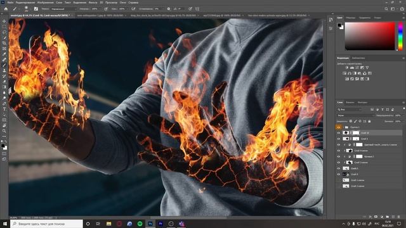Click foreground color swatch in toolbox
Image resolution: width=406 pixels, height=228 pixels.
(x=3, y=146)
